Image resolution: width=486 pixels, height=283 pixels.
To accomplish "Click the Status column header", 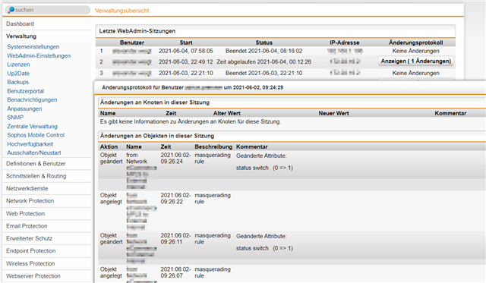I will [x=264, y=42].
